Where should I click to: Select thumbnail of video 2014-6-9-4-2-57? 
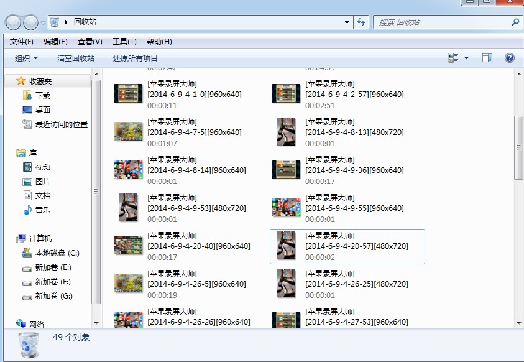click(x=287, y=93)
